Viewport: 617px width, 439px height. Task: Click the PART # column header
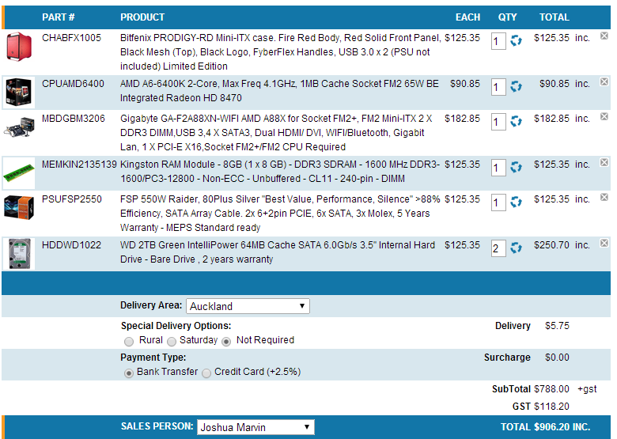pyautogui.click(x=59, y=17)
